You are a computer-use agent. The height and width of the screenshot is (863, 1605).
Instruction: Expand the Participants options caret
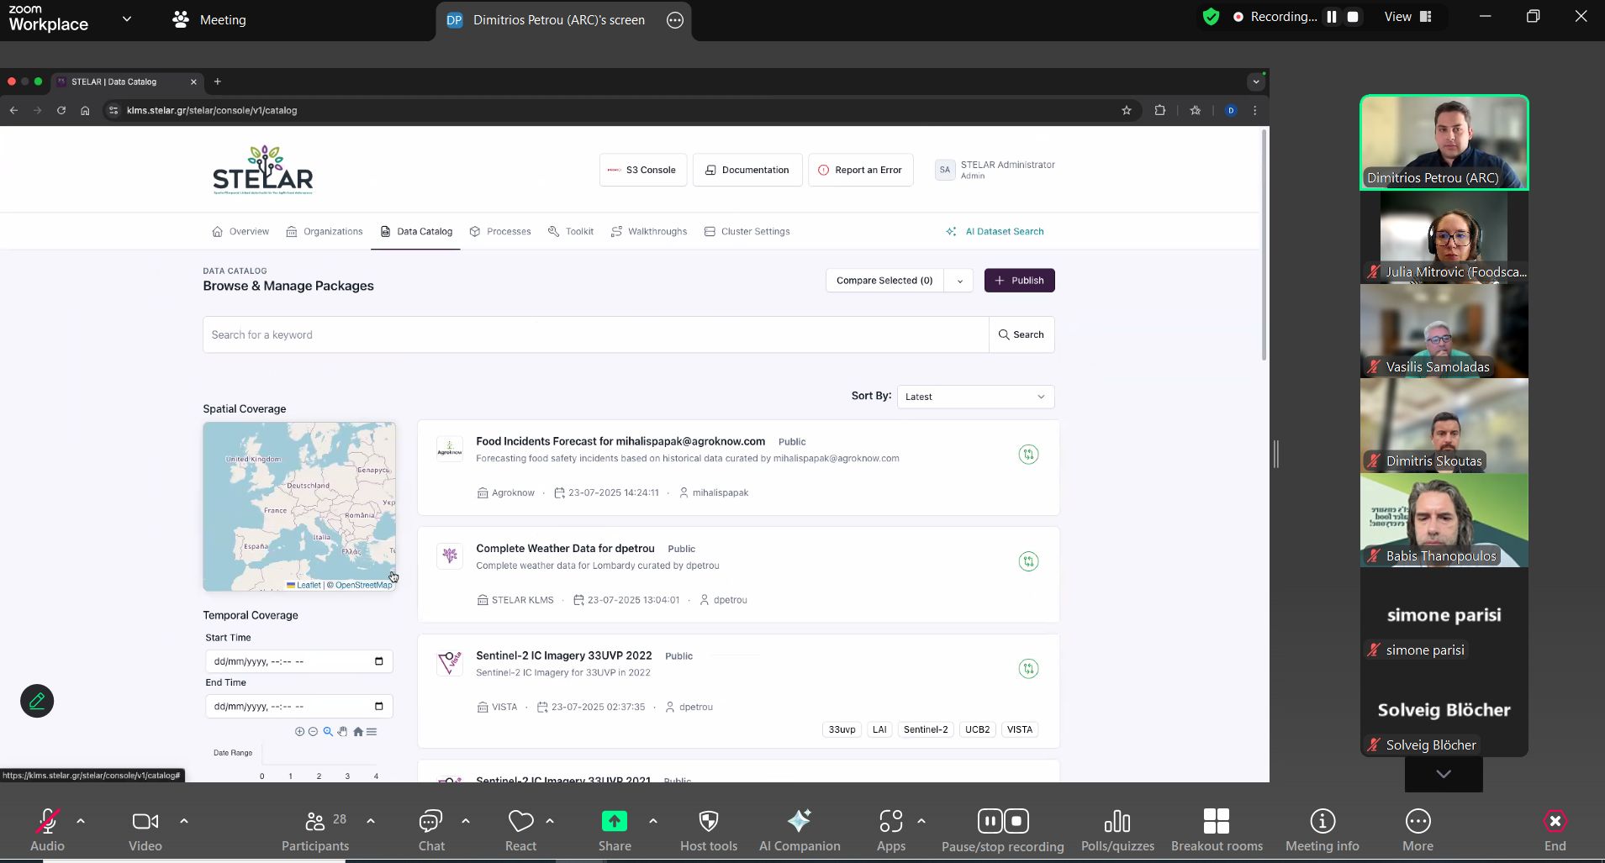(371, 821)
